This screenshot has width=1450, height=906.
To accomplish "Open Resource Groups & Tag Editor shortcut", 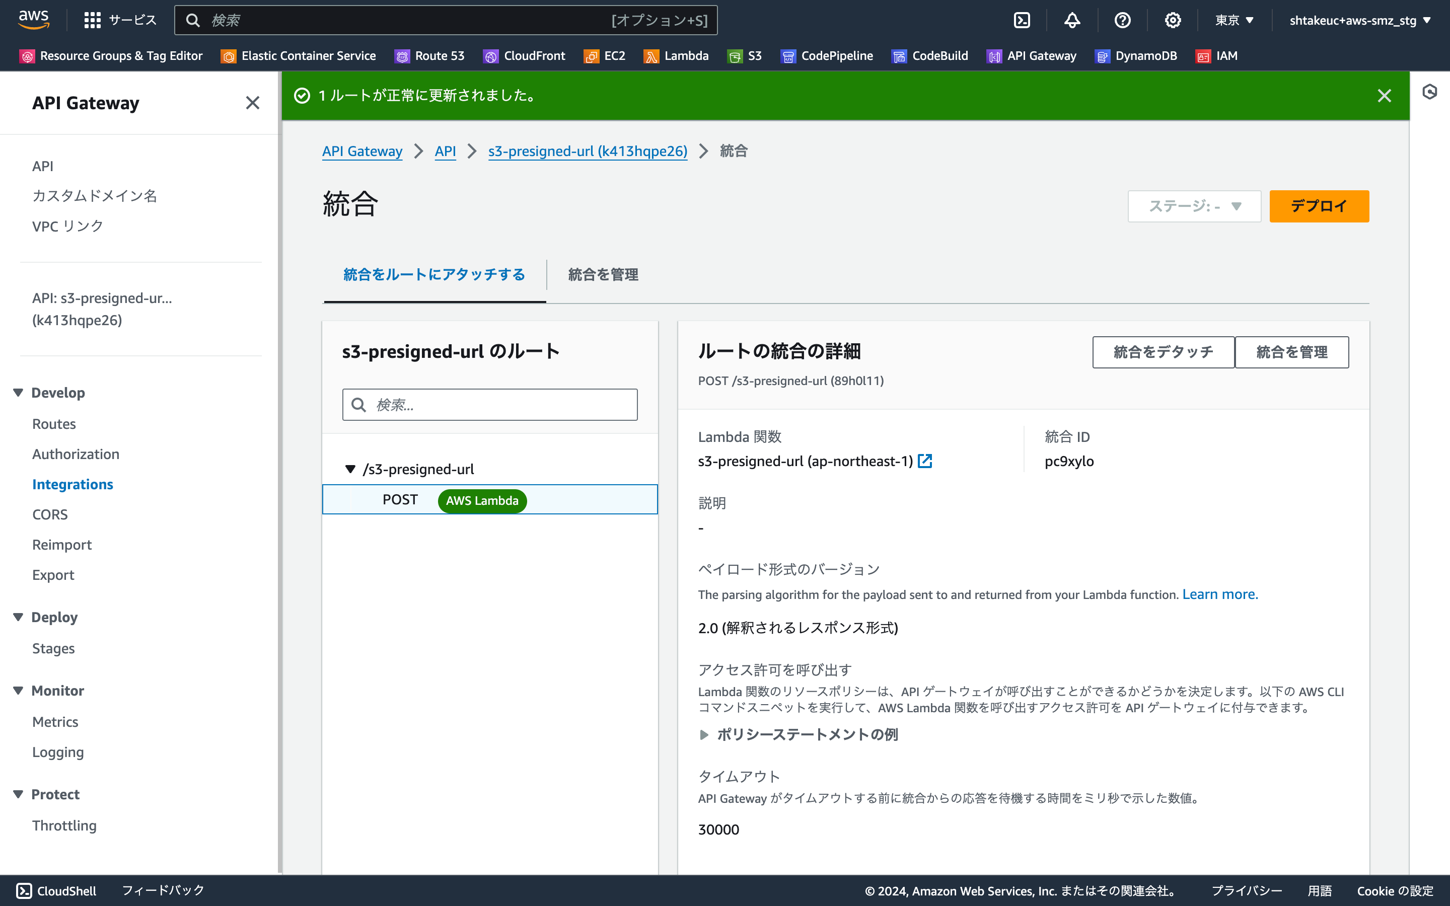I will tap(111, 56).
